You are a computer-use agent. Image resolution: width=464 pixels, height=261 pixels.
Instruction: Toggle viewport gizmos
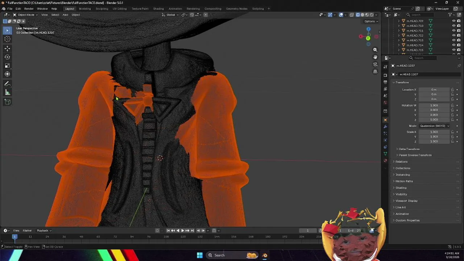tap(330, 15)
